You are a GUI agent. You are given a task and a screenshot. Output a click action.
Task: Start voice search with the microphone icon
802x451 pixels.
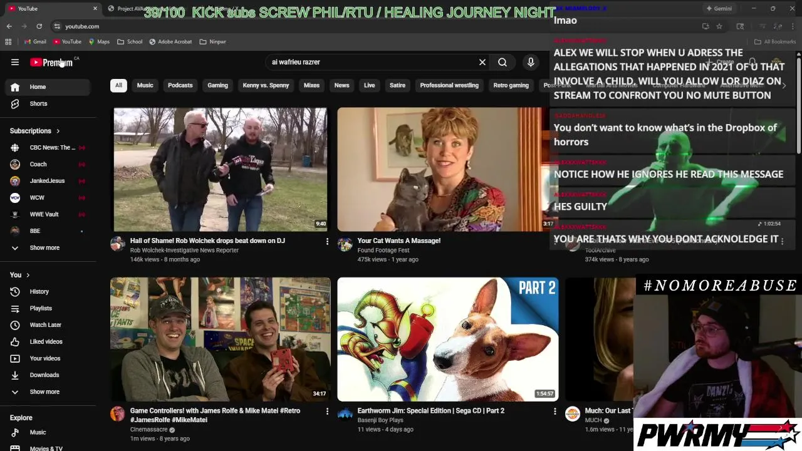pyautogui.click(x=531, y=62)
